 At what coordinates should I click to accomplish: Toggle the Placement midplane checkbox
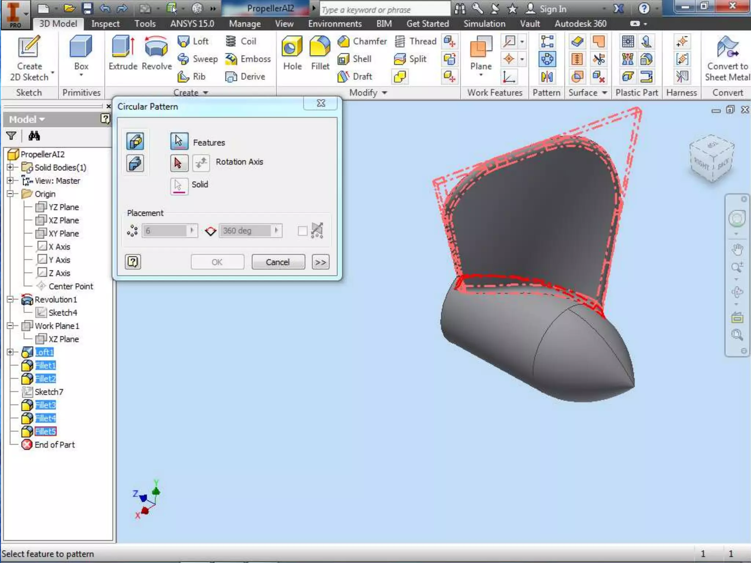(x=302, y=231)
